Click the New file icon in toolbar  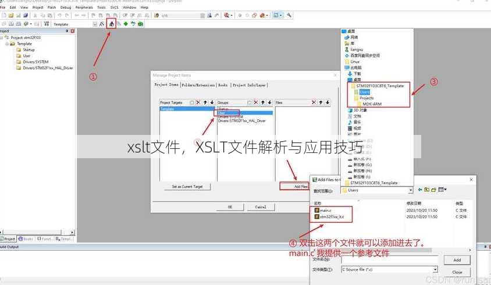point(4,15)
